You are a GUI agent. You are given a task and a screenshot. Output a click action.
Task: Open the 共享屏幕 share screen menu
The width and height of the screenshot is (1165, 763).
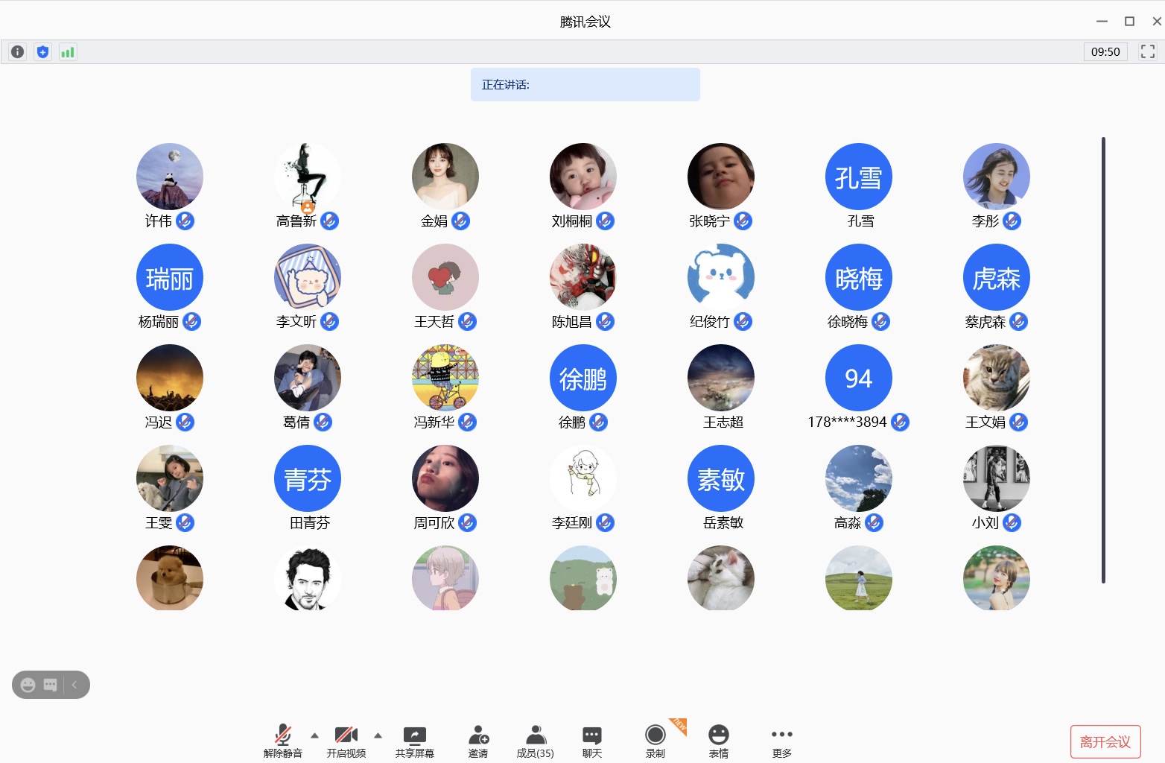tap(414, 741)
